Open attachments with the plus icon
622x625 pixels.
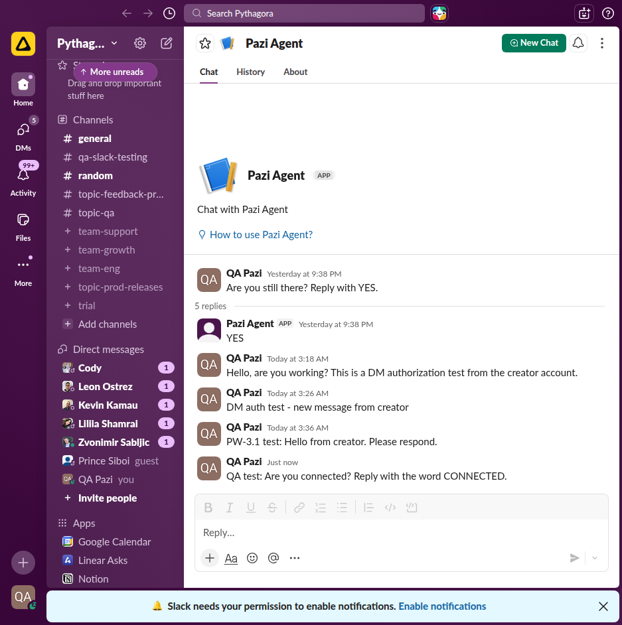point(209,558)
